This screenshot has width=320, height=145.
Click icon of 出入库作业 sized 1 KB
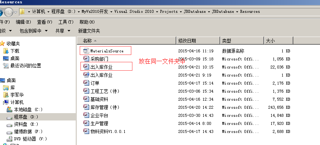pos(86,75)
